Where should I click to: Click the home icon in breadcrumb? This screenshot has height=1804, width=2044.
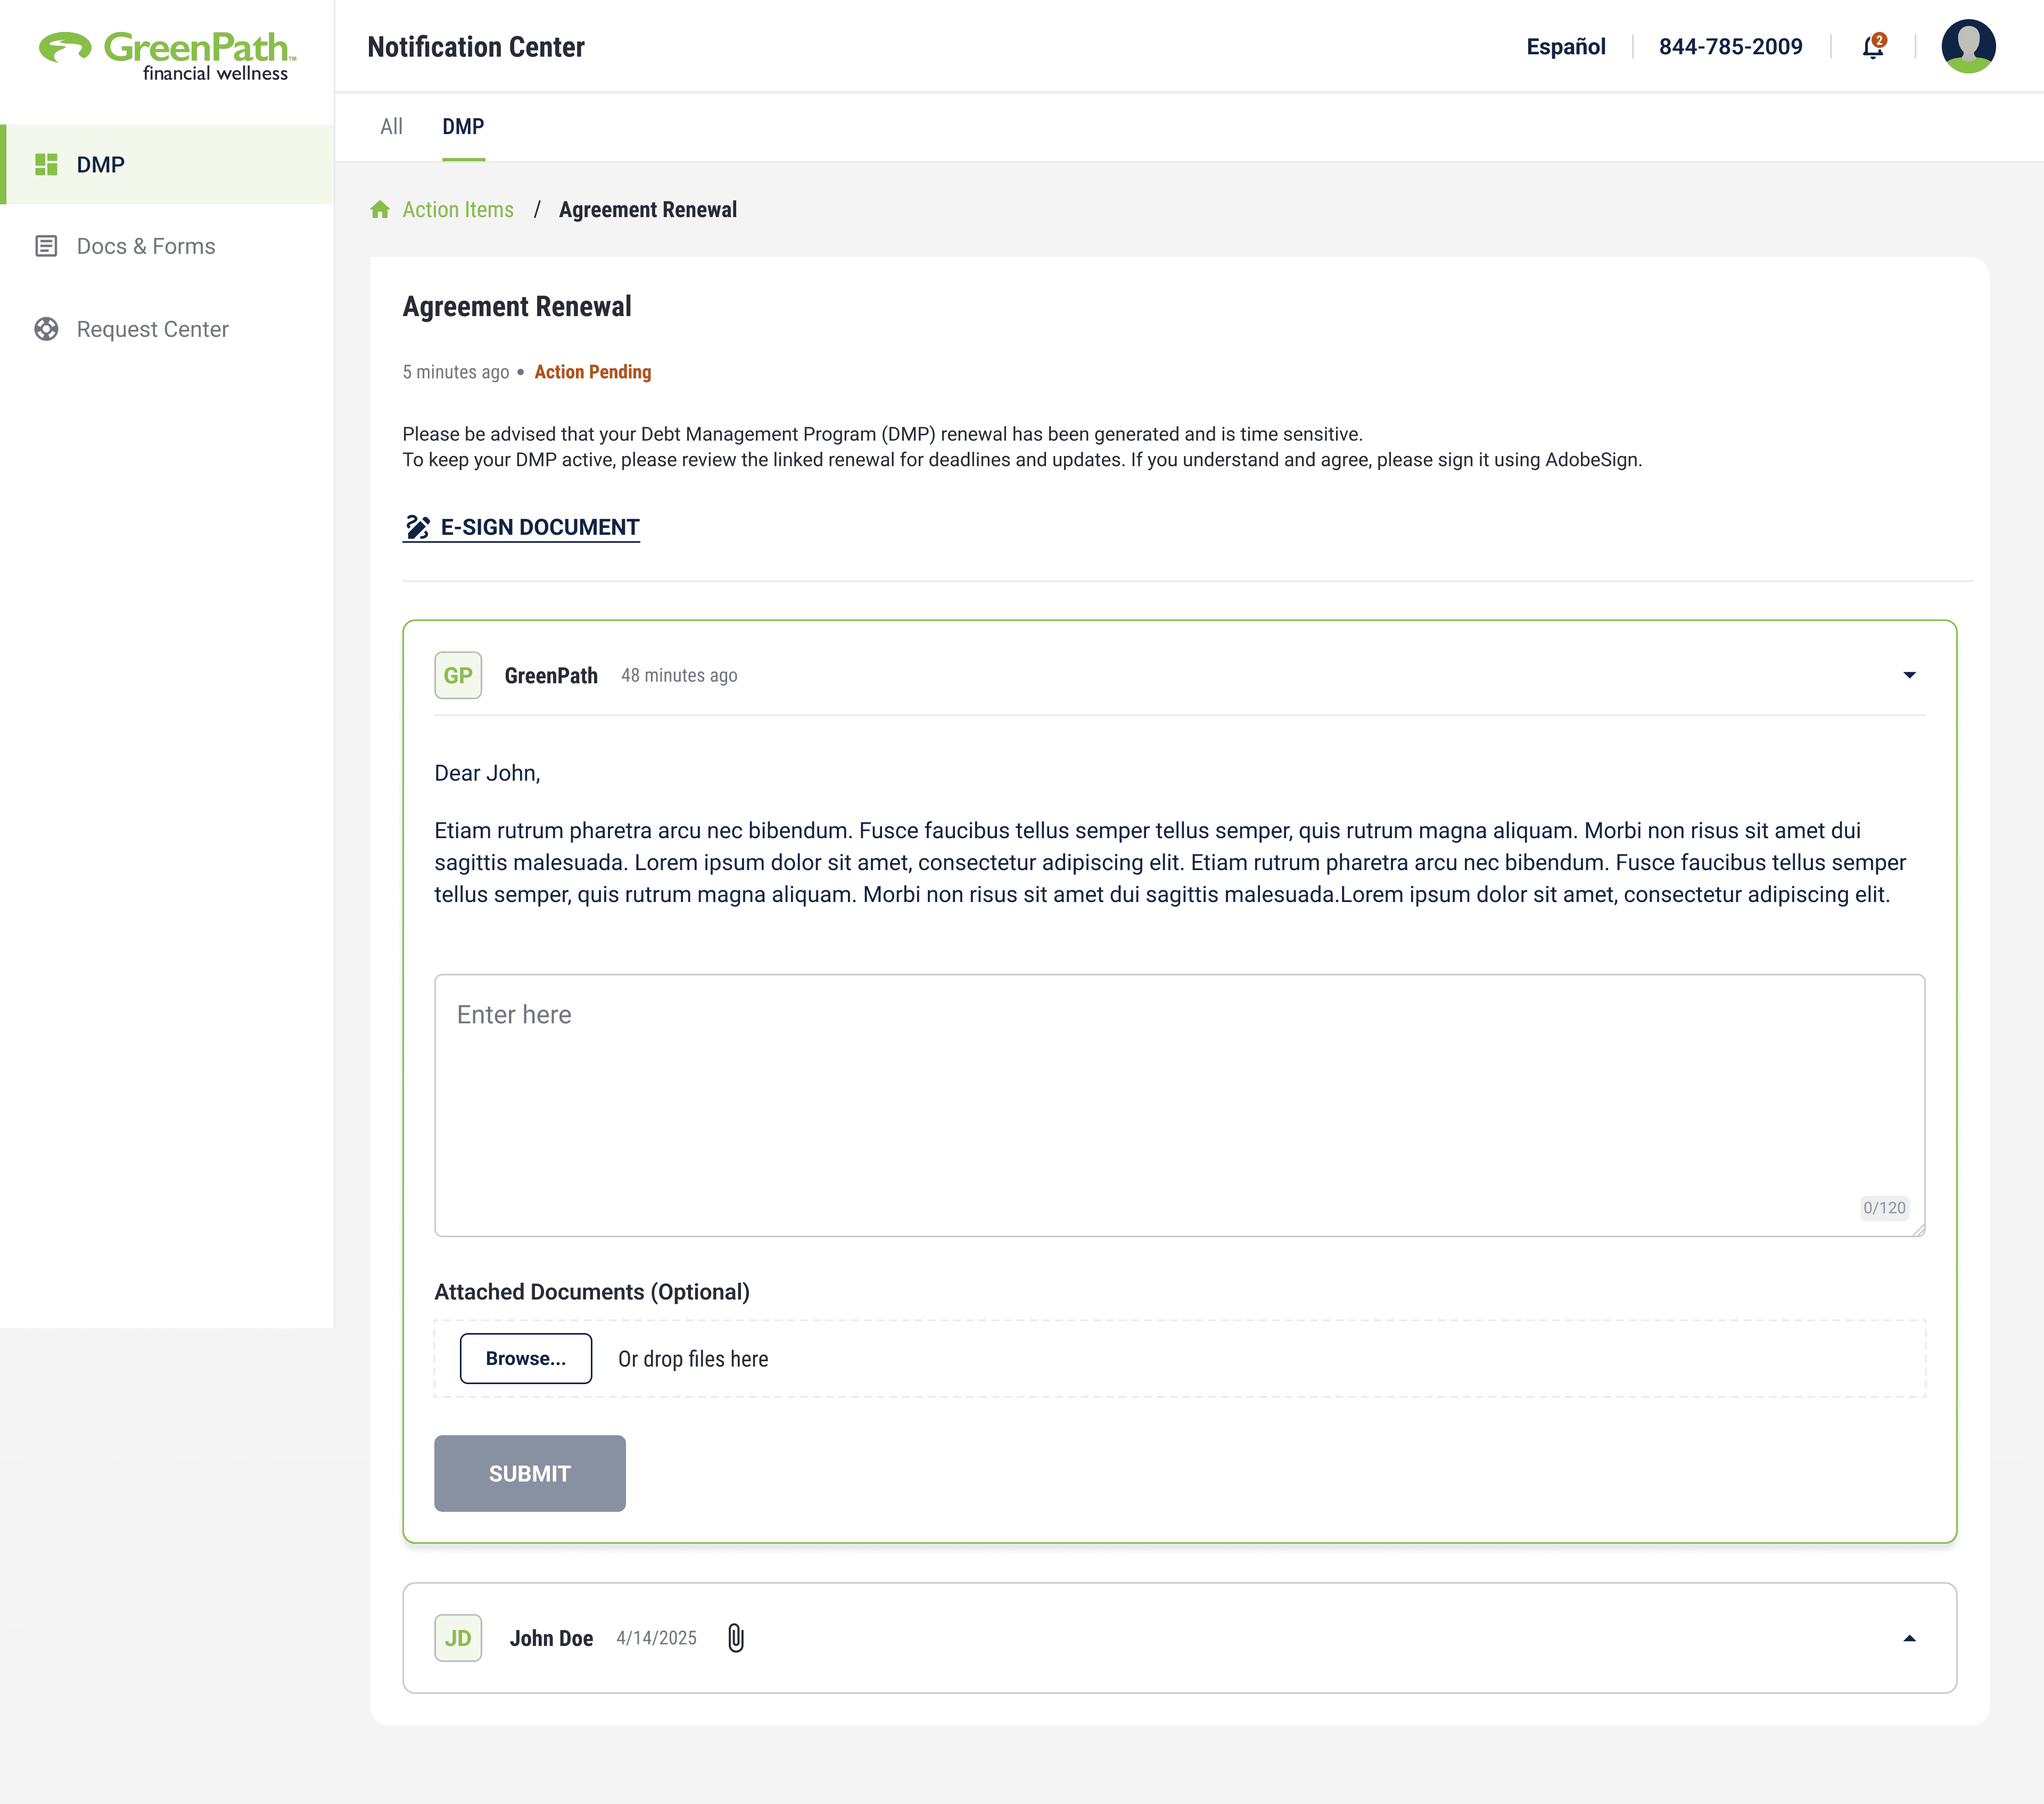click(x=380, y=210)
